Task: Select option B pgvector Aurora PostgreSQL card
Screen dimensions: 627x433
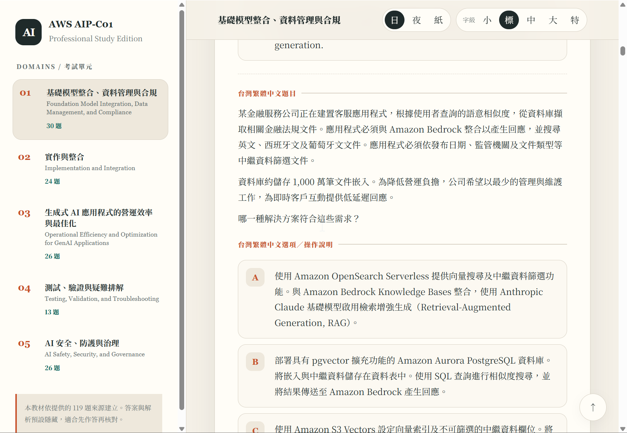Action: click(402, 376)
